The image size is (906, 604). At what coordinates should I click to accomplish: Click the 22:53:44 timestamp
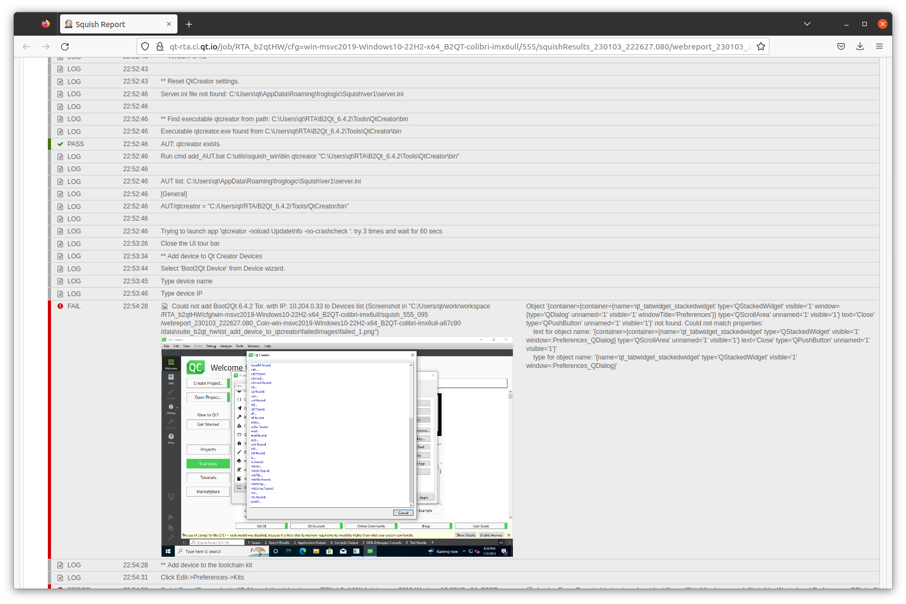pos(136,269)
